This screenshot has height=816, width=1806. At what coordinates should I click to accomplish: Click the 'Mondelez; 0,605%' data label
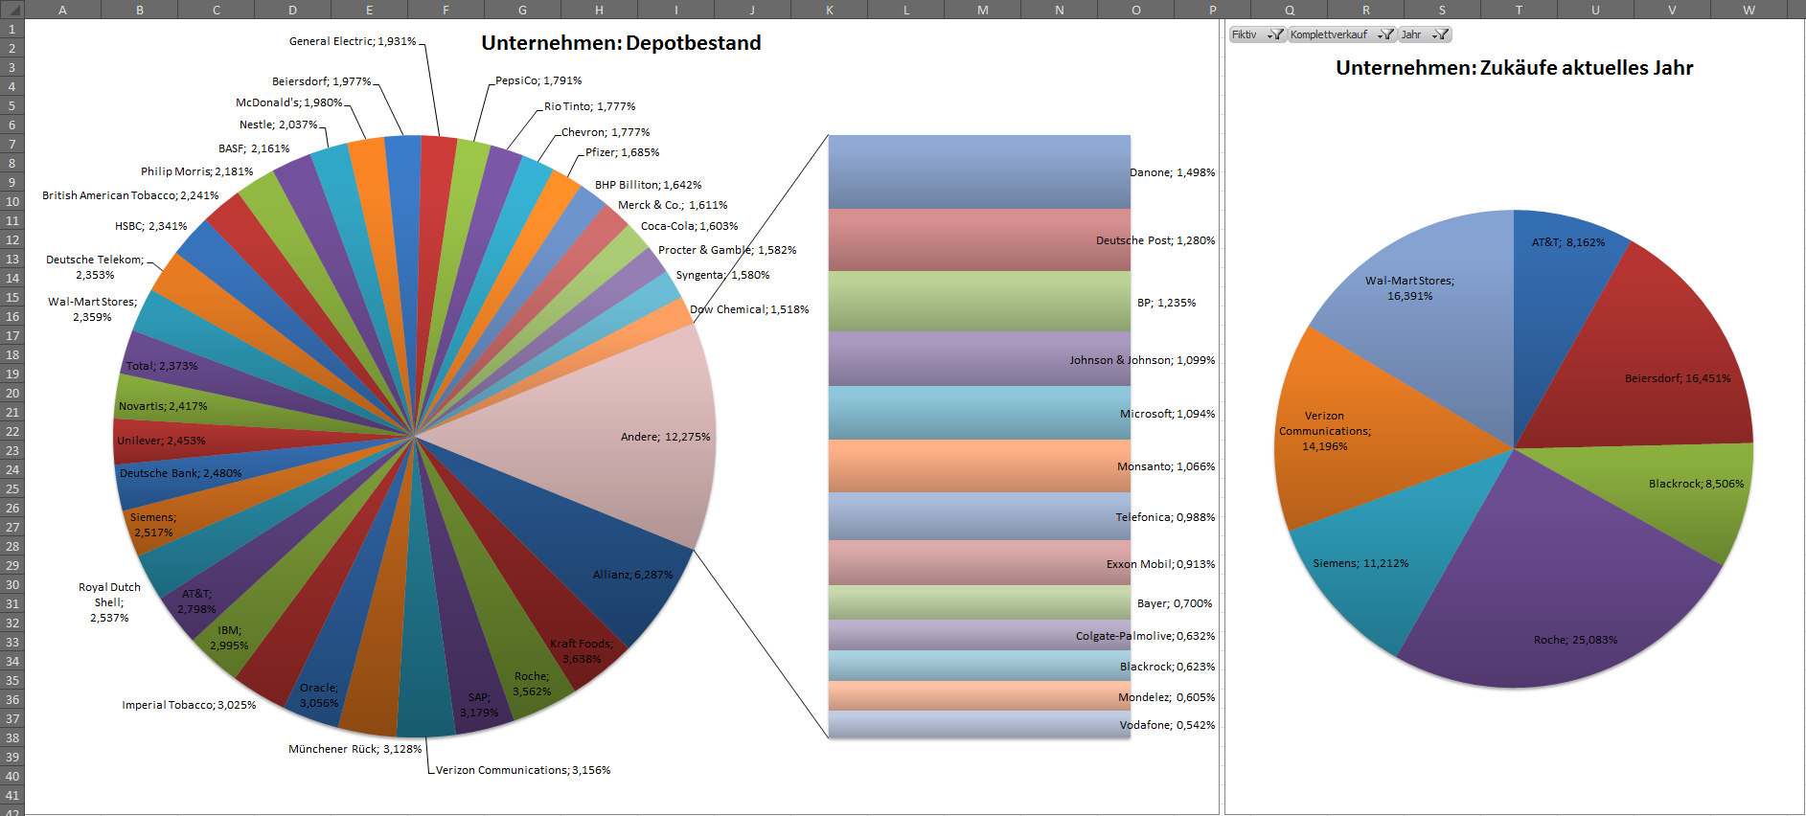tap(1166, 697)
